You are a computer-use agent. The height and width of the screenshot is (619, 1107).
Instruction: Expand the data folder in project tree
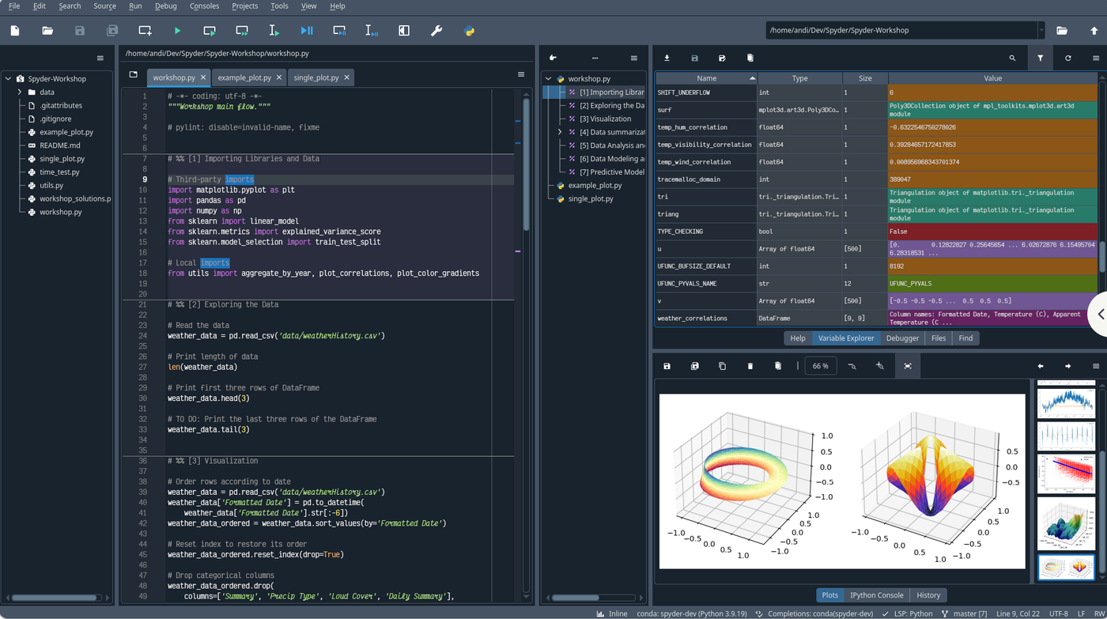coord(20,92)
